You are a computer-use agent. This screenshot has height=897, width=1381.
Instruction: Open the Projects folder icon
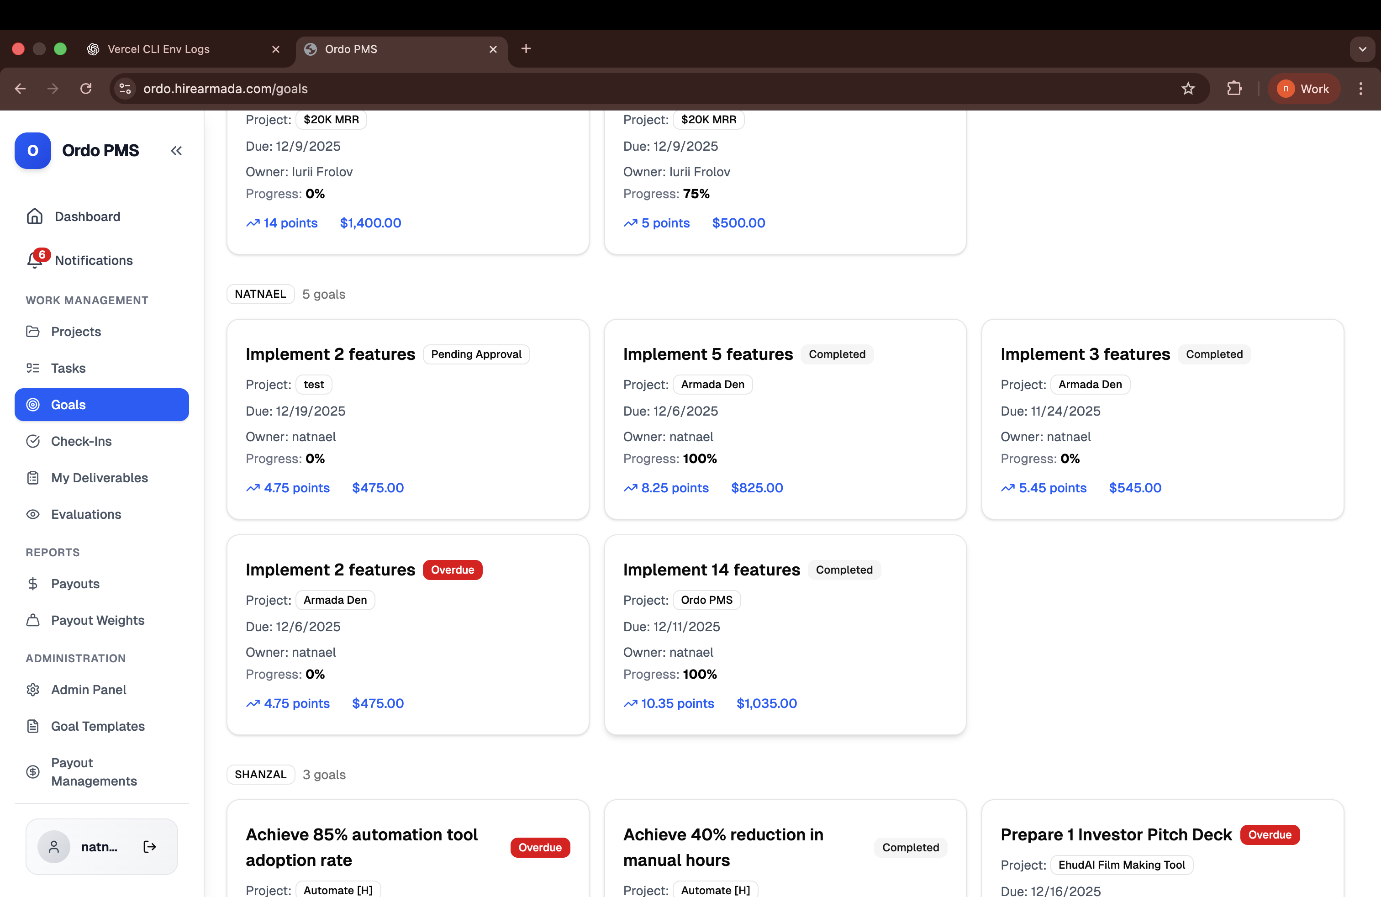[x=33, y=331]
